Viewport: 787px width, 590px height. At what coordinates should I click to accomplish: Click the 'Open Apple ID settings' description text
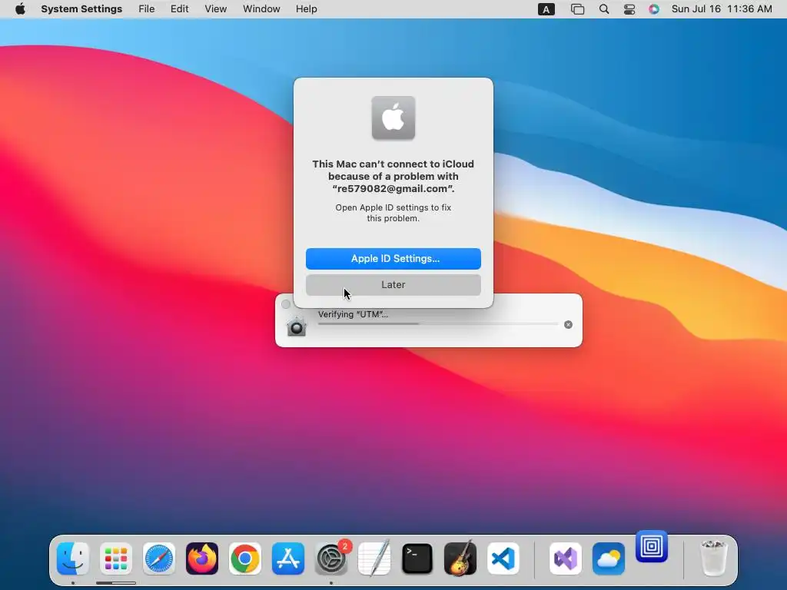393,213
